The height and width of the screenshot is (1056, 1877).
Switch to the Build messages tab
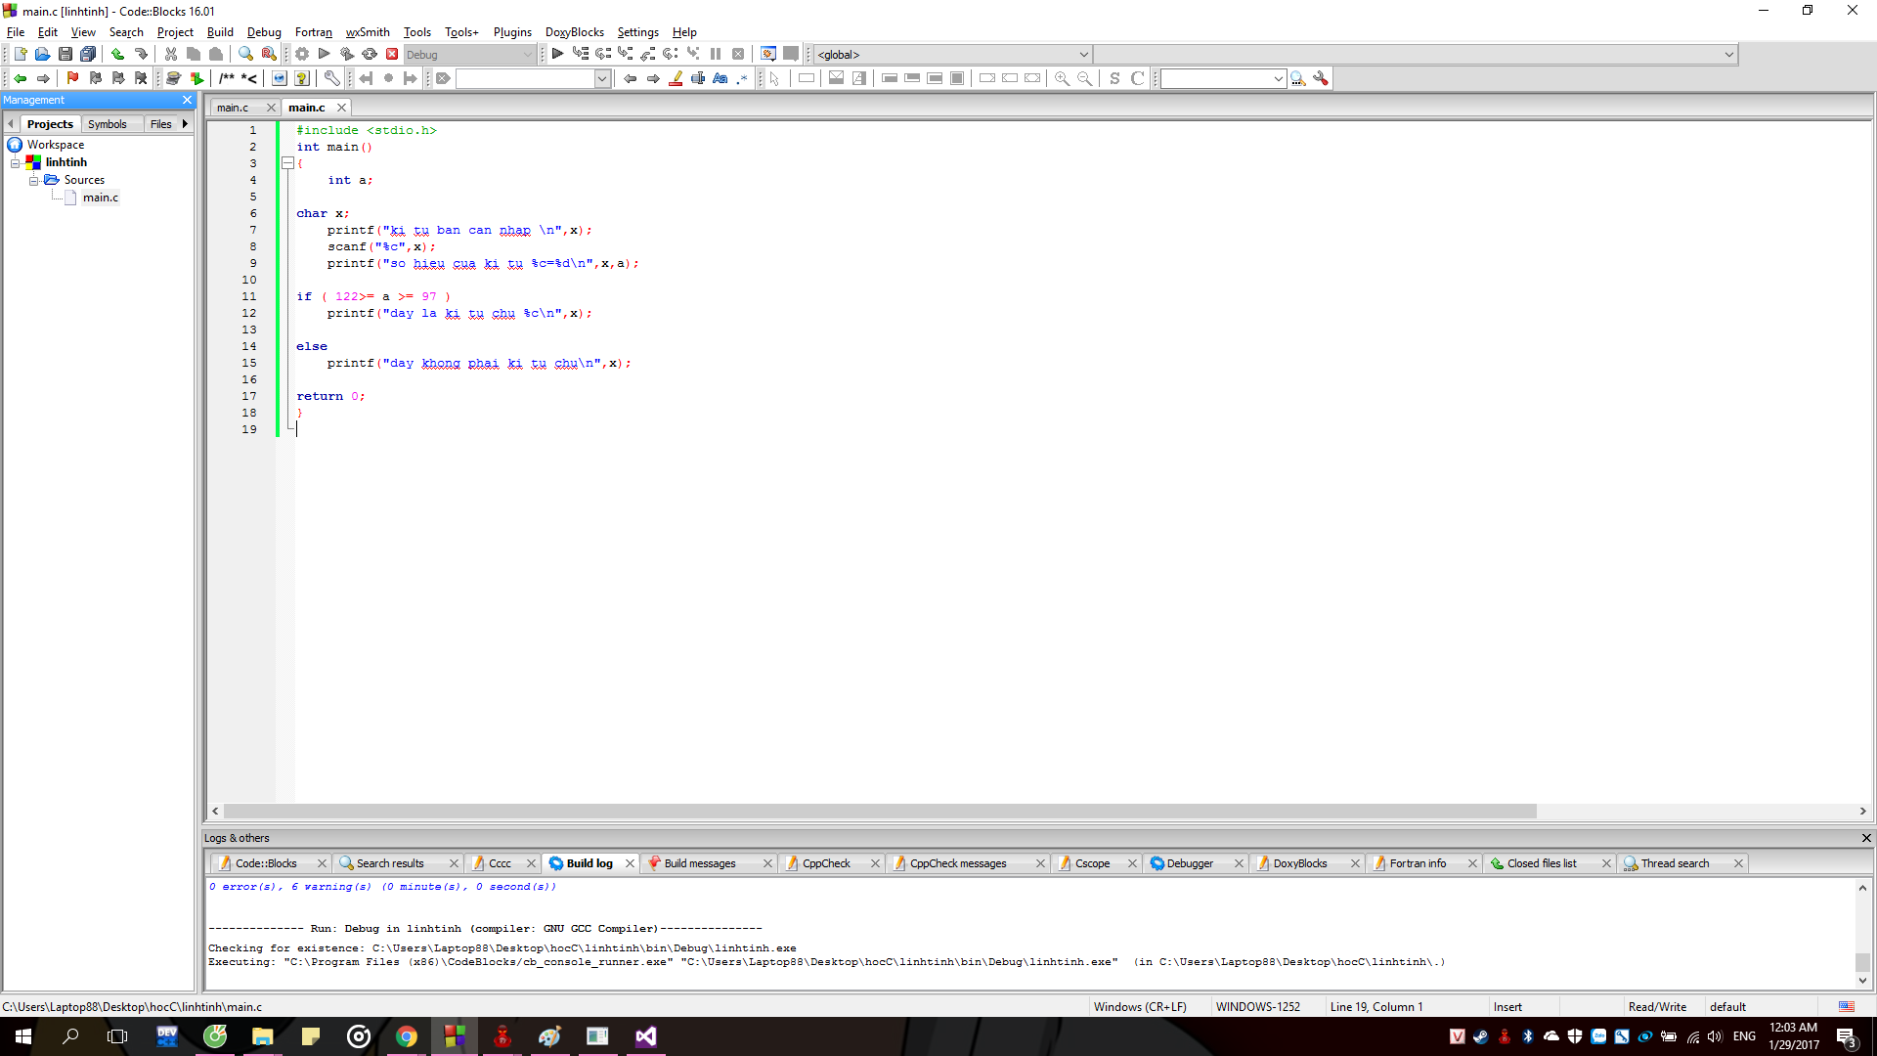click(699, 863)
